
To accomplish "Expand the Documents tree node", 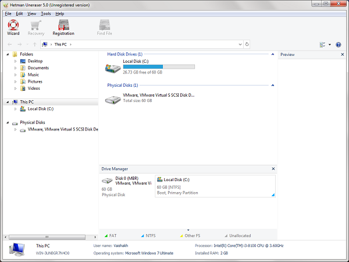I will click(15, 68).
